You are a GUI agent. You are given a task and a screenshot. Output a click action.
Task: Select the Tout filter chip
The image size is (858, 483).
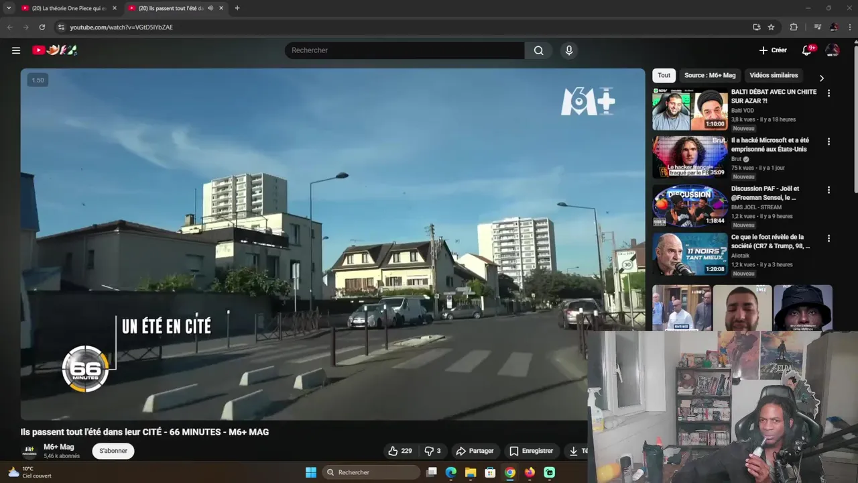pos(664,75)
